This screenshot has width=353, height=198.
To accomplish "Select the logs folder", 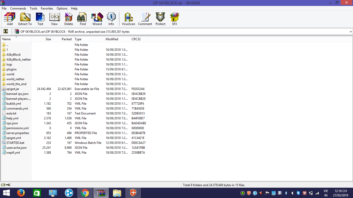I will pos(9,64).
